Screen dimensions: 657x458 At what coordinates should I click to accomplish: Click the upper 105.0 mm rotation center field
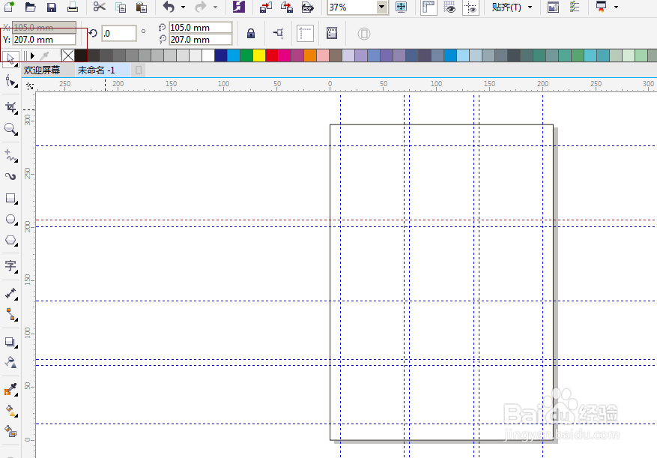click(201, 28)
